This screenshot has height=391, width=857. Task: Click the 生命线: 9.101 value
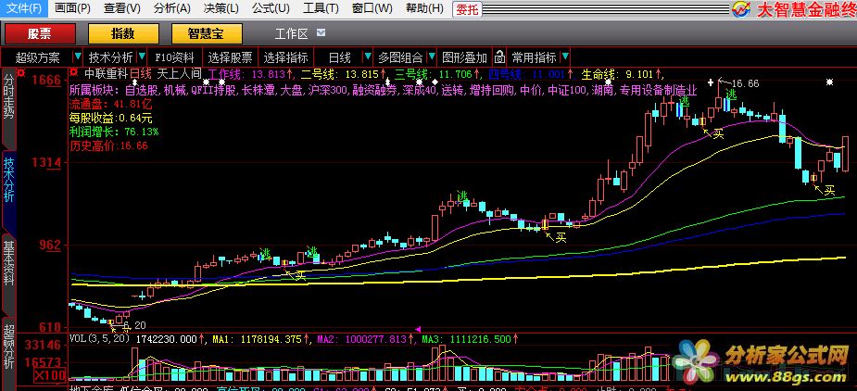coord(618,73)
